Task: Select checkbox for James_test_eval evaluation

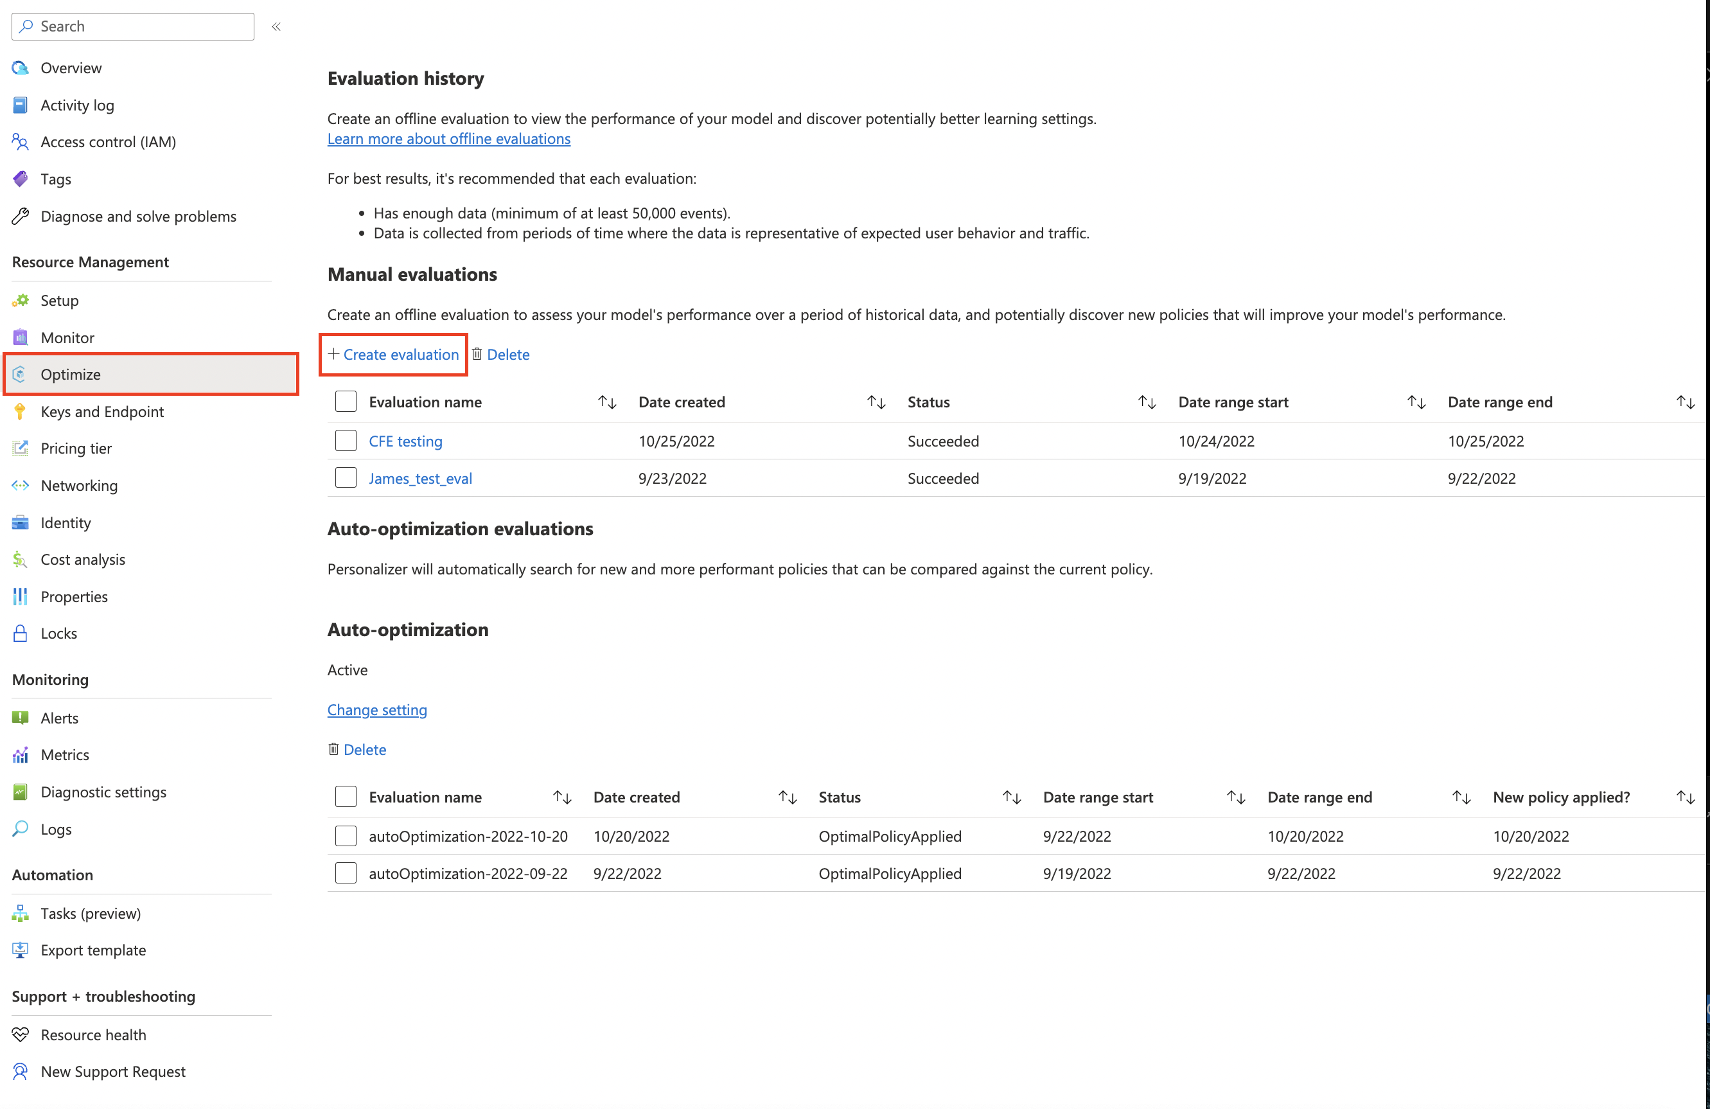Action: (345, 477)
